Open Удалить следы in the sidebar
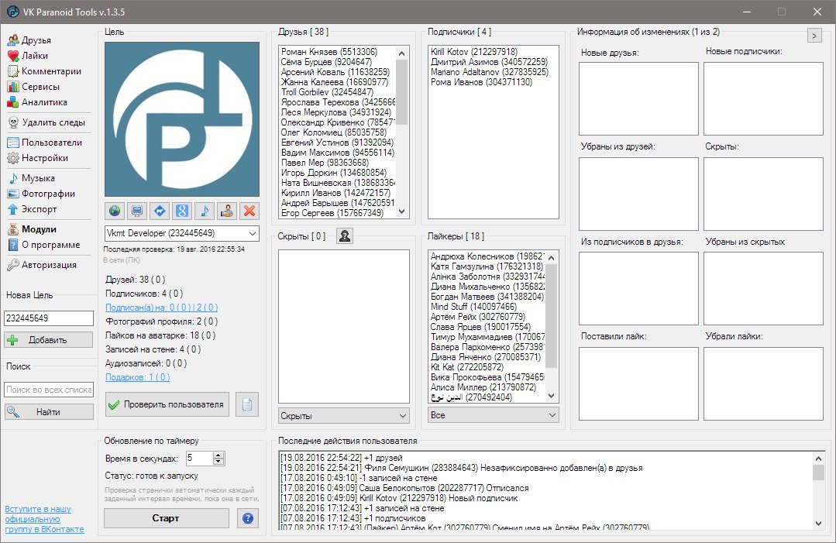This screenshot has width=836, height=543. [53, 122]
